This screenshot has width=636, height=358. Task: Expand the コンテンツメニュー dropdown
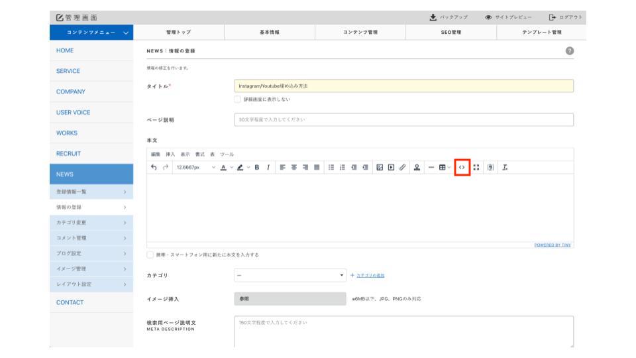click(x=91, y=32)
